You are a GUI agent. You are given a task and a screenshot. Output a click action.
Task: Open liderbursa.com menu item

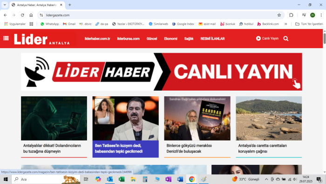pyautogui.click(x=128, y=39)
